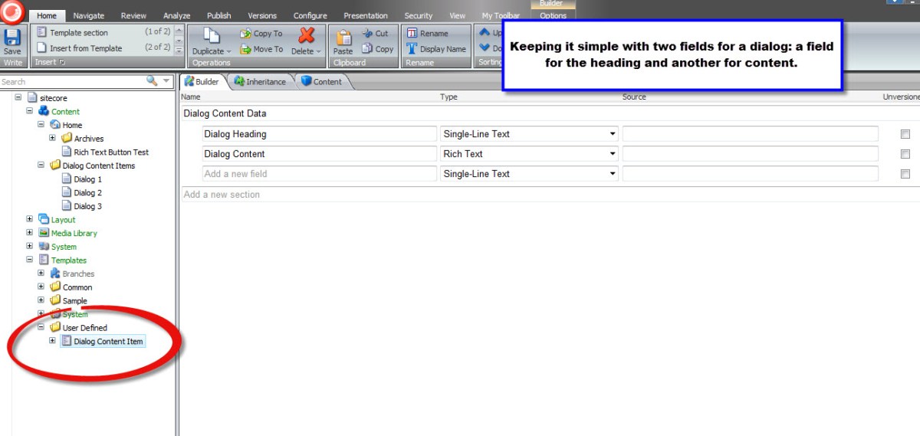Screen dimensions: 920x436
Task: Open the Presentation ribbon tab
Action: click(x=365, y=15)
